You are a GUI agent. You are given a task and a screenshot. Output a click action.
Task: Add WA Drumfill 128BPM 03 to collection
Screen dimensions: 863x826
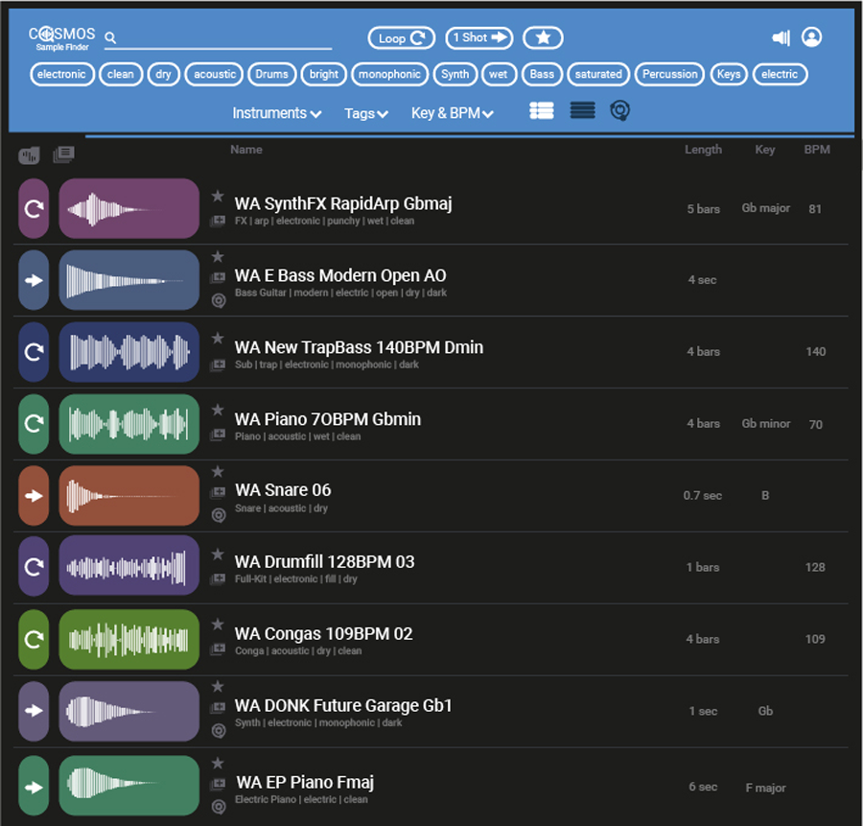[218, 578]
